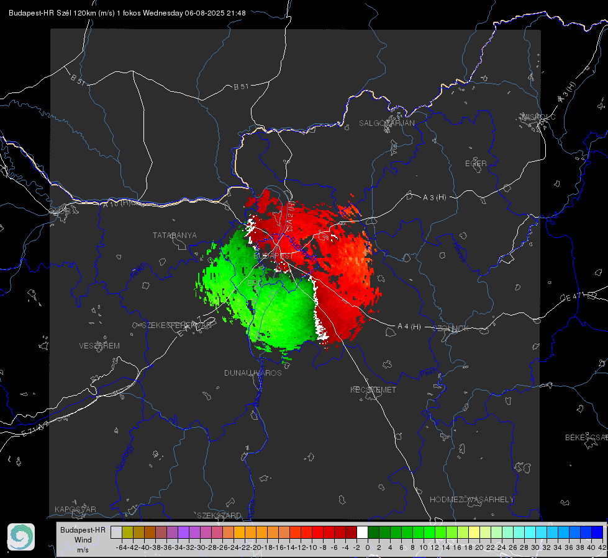Screen dimensions: 608x558
Task: Click the legend value 0
Action: click(x=368, y=547)
